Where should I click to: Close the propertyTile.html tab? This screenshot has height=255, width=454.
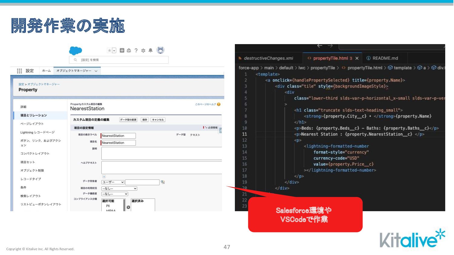coord(357,58)
